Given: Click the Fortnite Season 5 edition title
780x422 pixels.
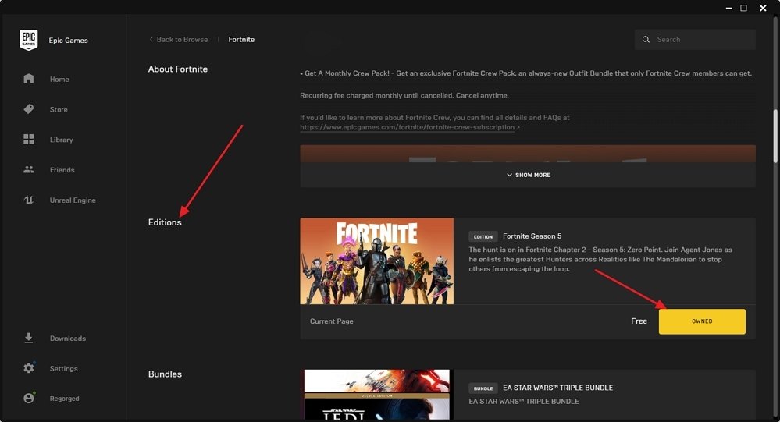Looking at the screenshot, I should click(x=532, y=236).
